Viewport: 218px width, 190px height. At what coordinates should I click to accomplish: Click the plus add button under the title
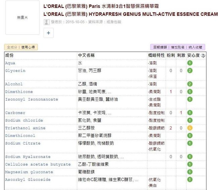[49, 33]
